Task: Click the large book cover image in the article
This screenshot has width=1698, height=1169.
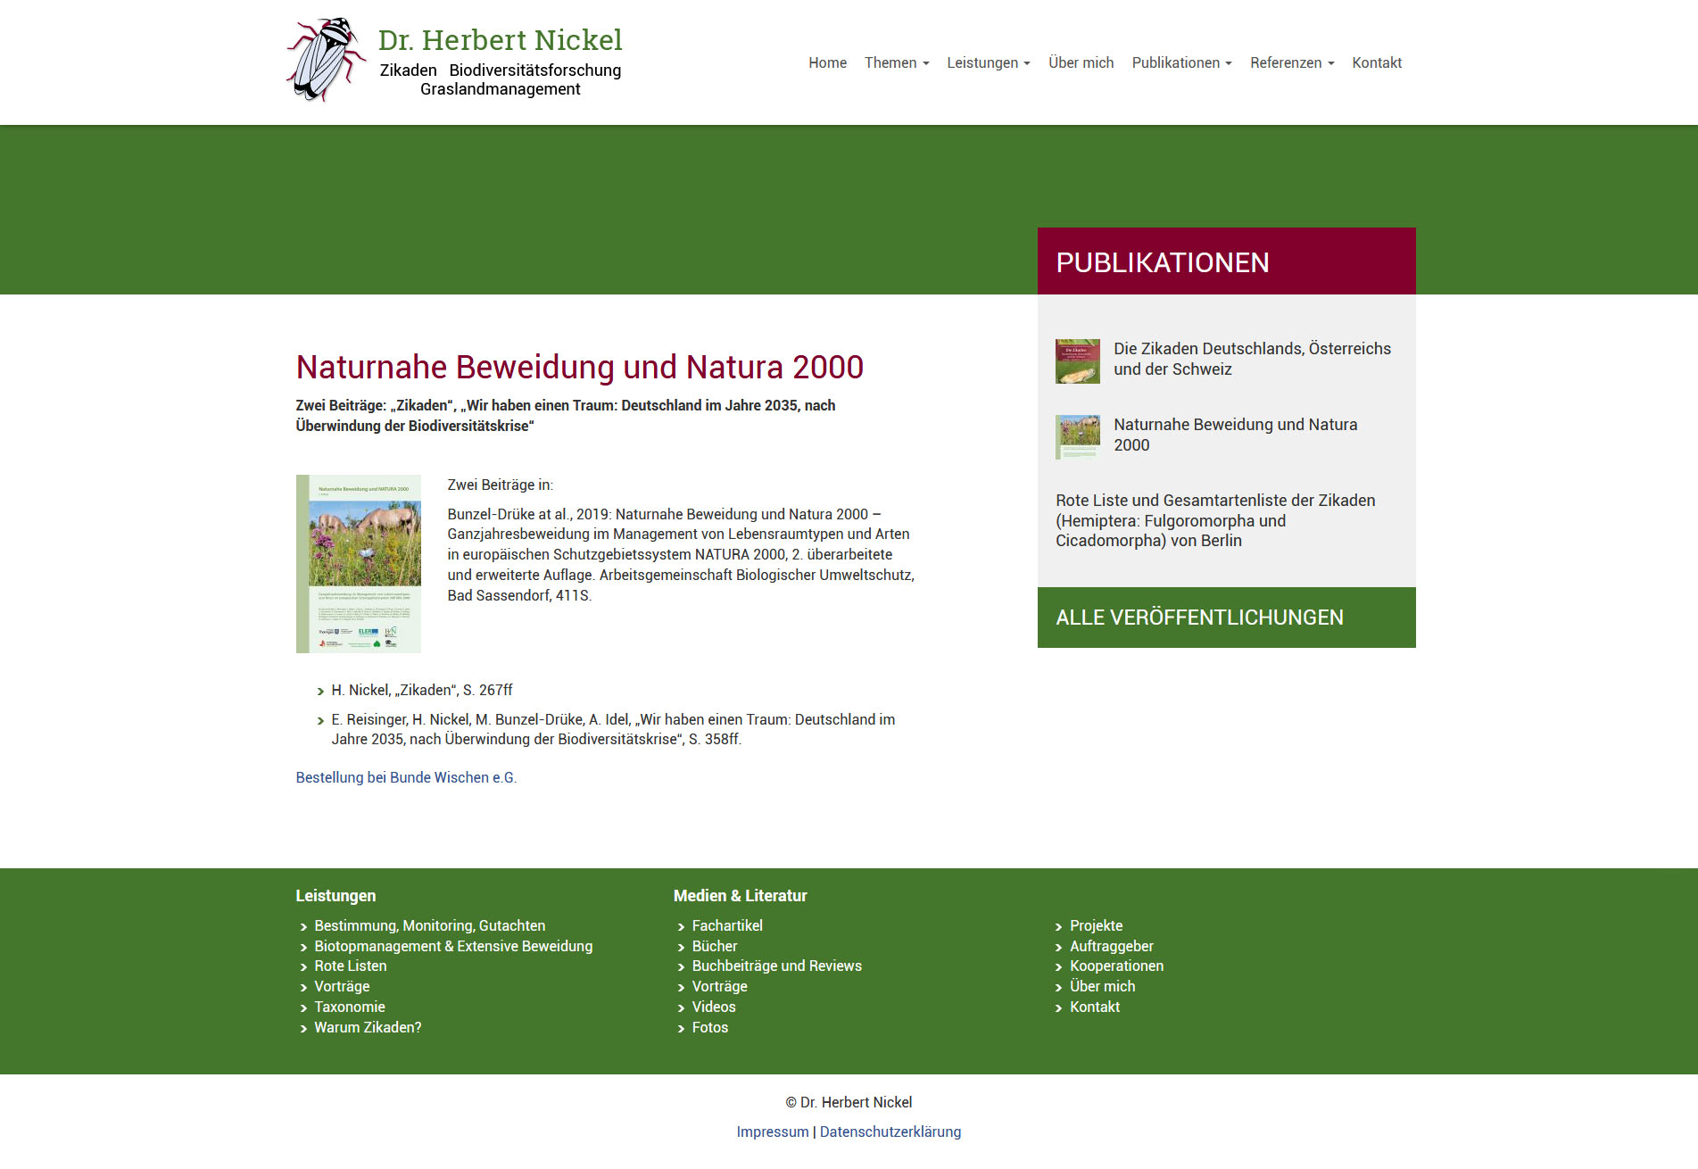Action: (359, 563)
